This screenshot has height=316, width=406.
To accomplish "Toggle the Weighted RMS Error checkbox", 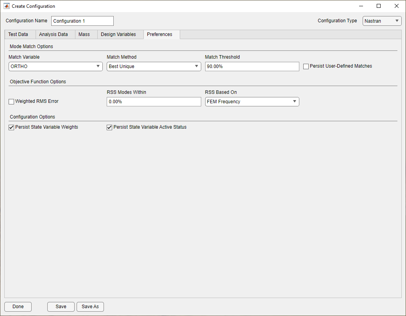I will (x=11, y=102).
